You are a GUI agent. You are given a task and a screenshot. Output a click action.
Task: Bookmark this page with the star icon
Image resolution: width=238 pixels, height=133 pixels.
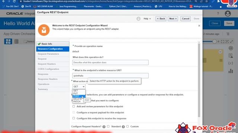(x=207, y=1)
